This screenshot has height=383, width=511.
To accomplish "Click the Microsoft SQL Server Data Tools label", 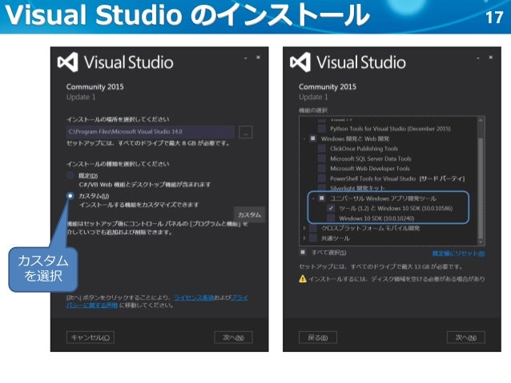I will click(371, 158).
